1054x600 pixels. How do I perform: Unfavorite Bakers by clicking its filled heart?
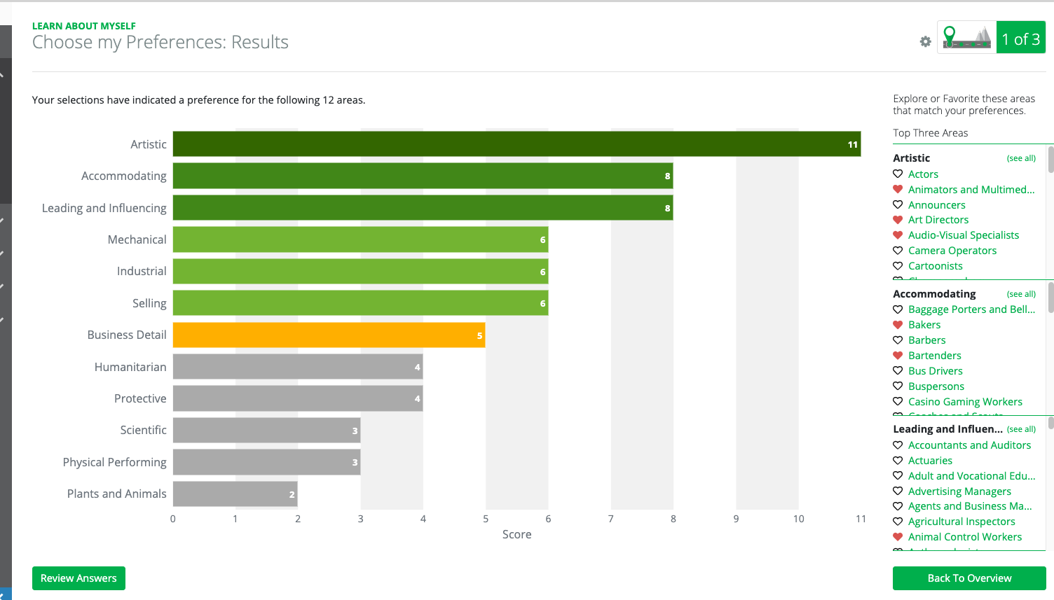[x=898, y=324]
